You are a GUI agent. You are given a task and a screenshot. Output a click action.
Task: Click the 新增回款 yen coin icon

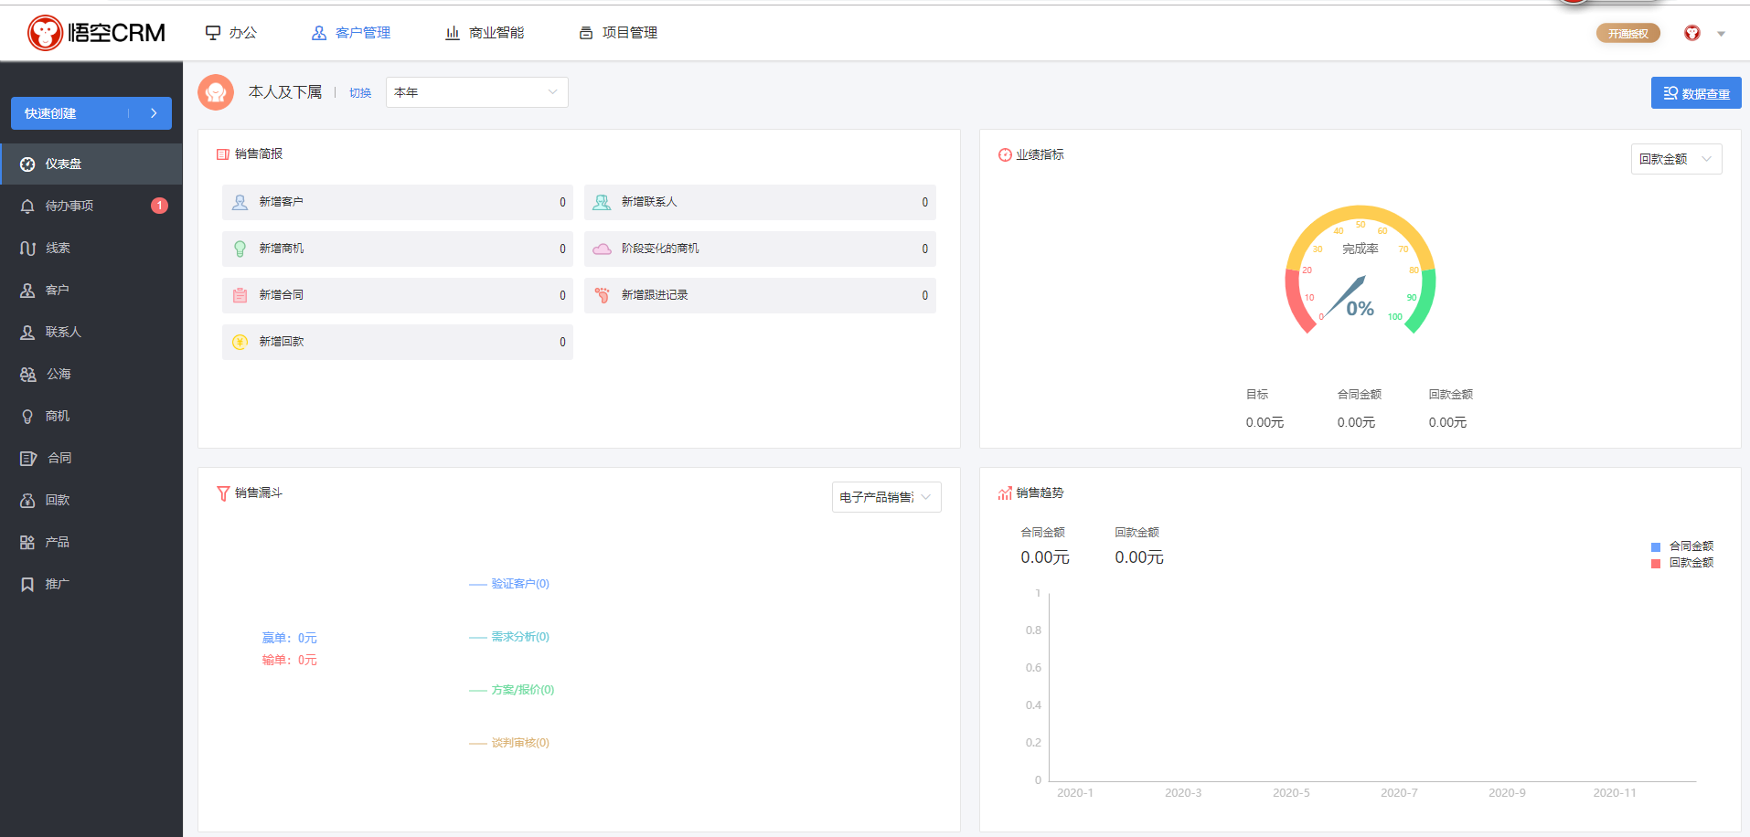[240, 343]
